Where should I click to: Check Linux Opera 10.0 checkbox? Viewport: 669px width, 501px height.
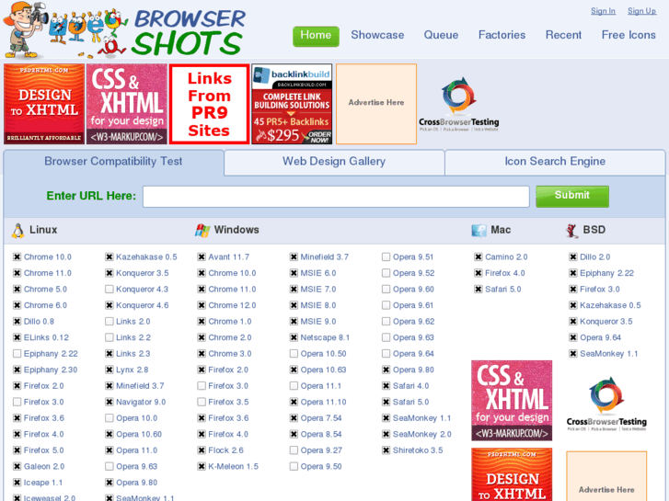coord(110,418)
